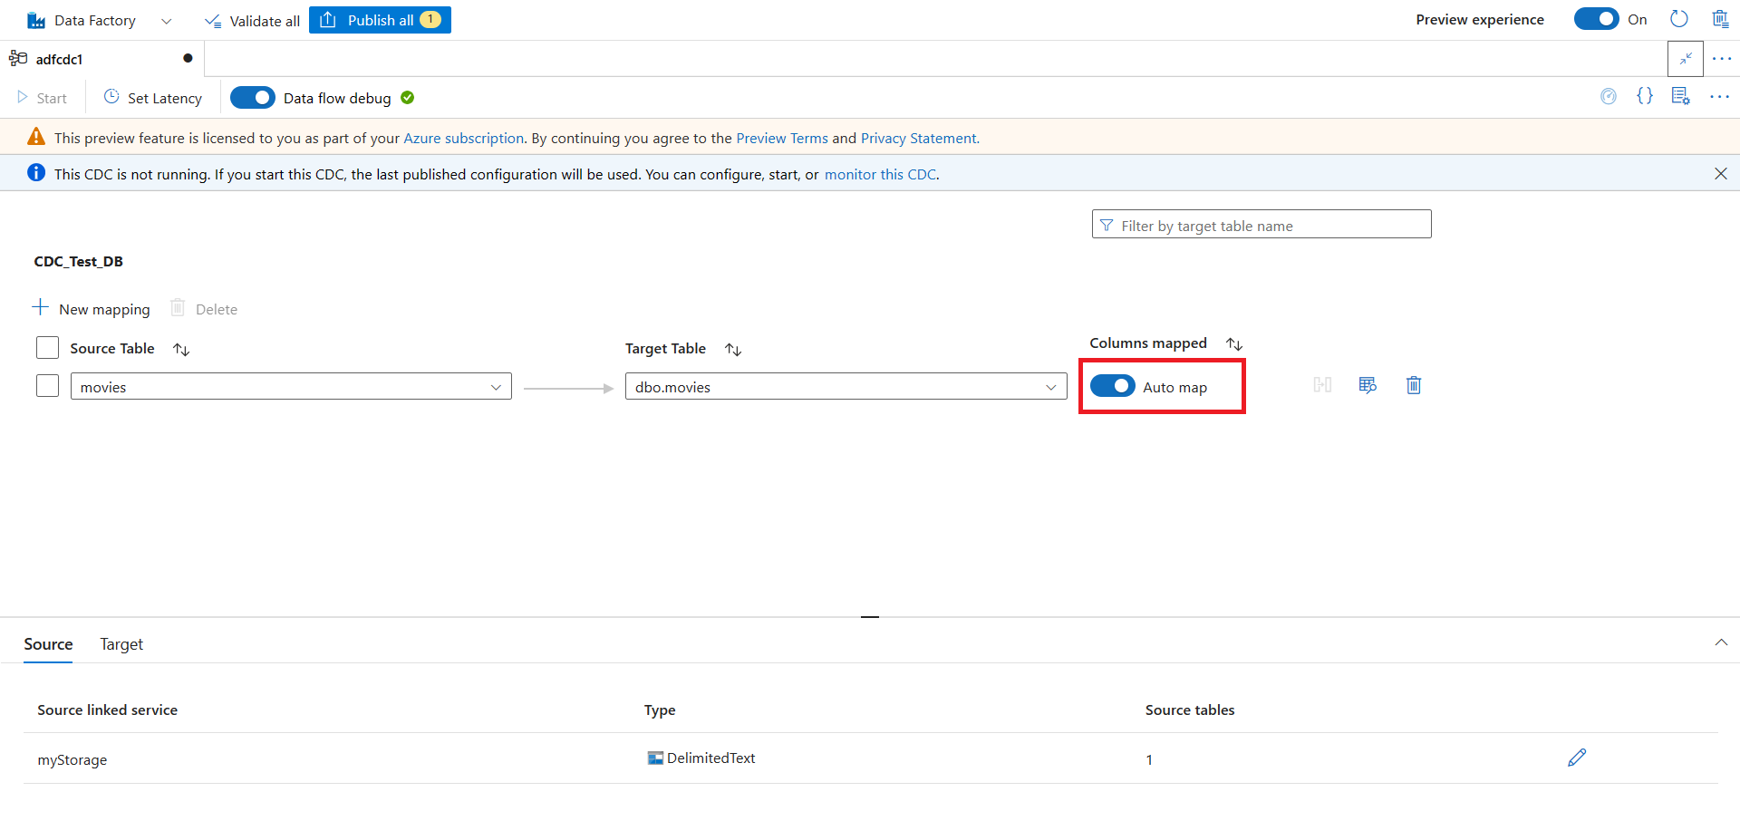Open the JSON code view braces icon
Viewport: 1740px width, 840px height.
click(1645, 96)
